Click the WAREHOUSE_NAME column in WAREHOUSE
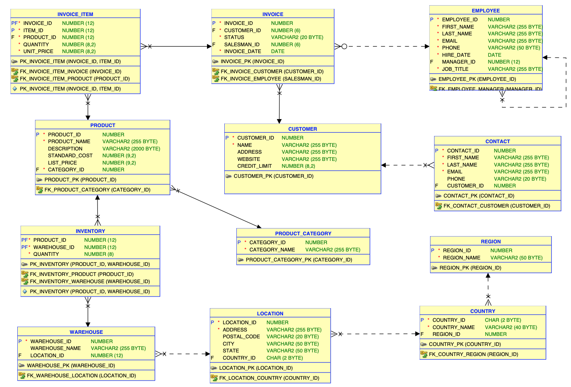This screenshot has height=387, width=571. coord(56,348)
